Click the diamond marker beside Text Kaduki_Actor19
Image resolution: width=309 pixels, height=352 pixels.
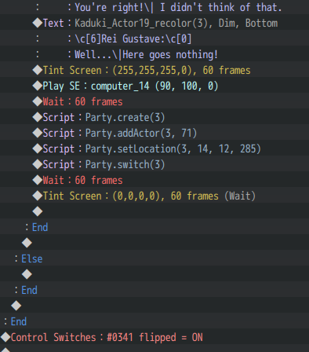(x=38, y=23)
